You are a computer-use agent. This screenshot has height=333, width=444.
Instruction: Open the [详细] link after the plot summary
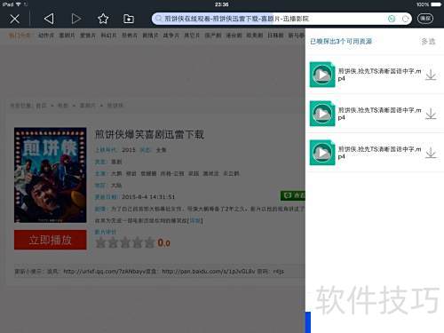coord(195,220)
